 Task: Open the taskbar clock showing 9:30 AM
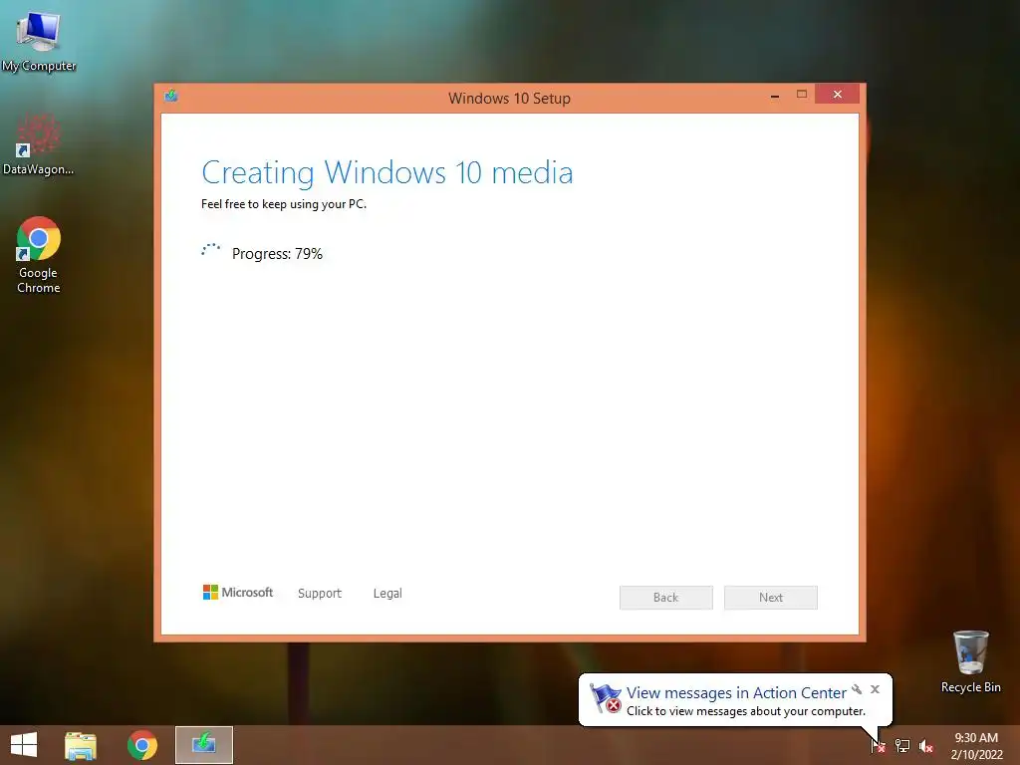tap(976, 746)
